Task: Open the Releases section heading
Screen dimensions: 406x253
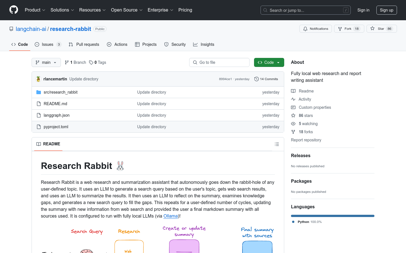Action: click(301, 155)
